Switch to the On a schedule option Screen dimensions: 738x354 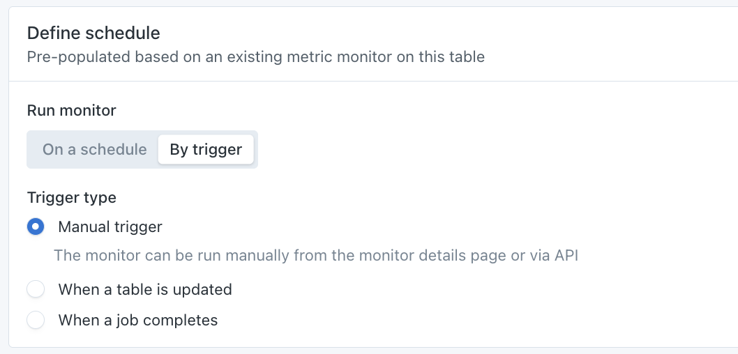94,149
